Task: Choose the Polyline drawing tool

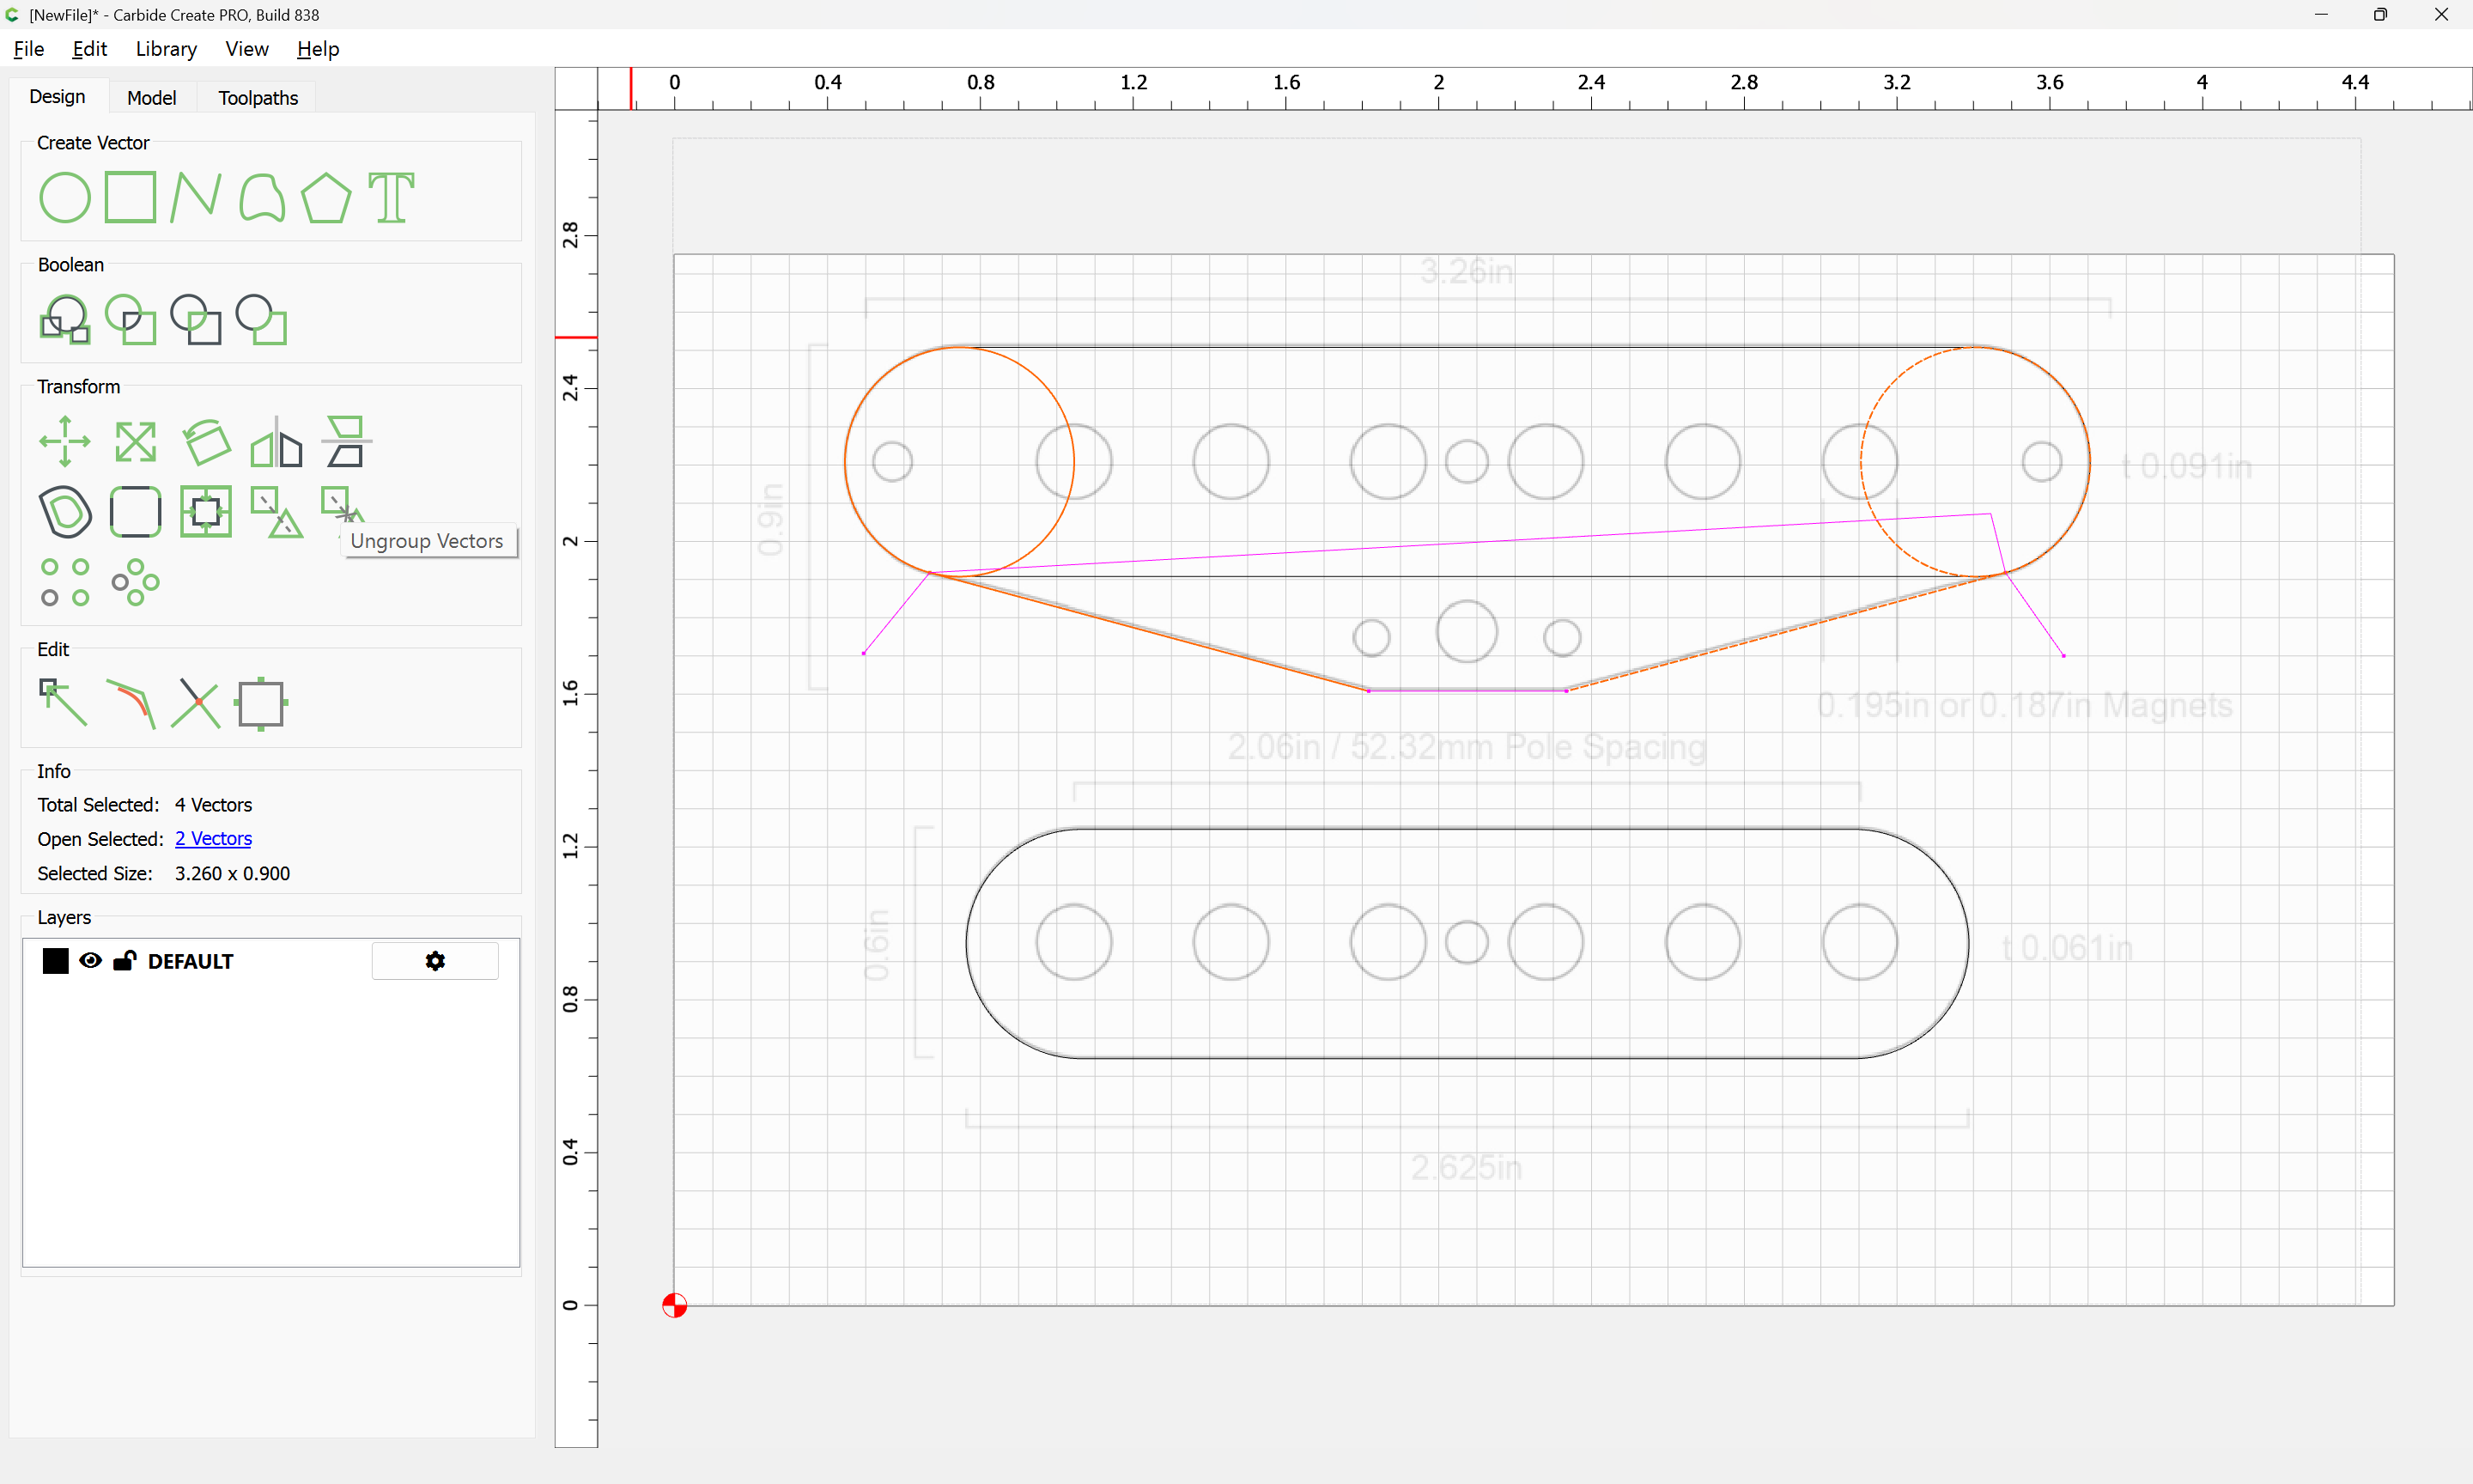Action: [195, 197]
